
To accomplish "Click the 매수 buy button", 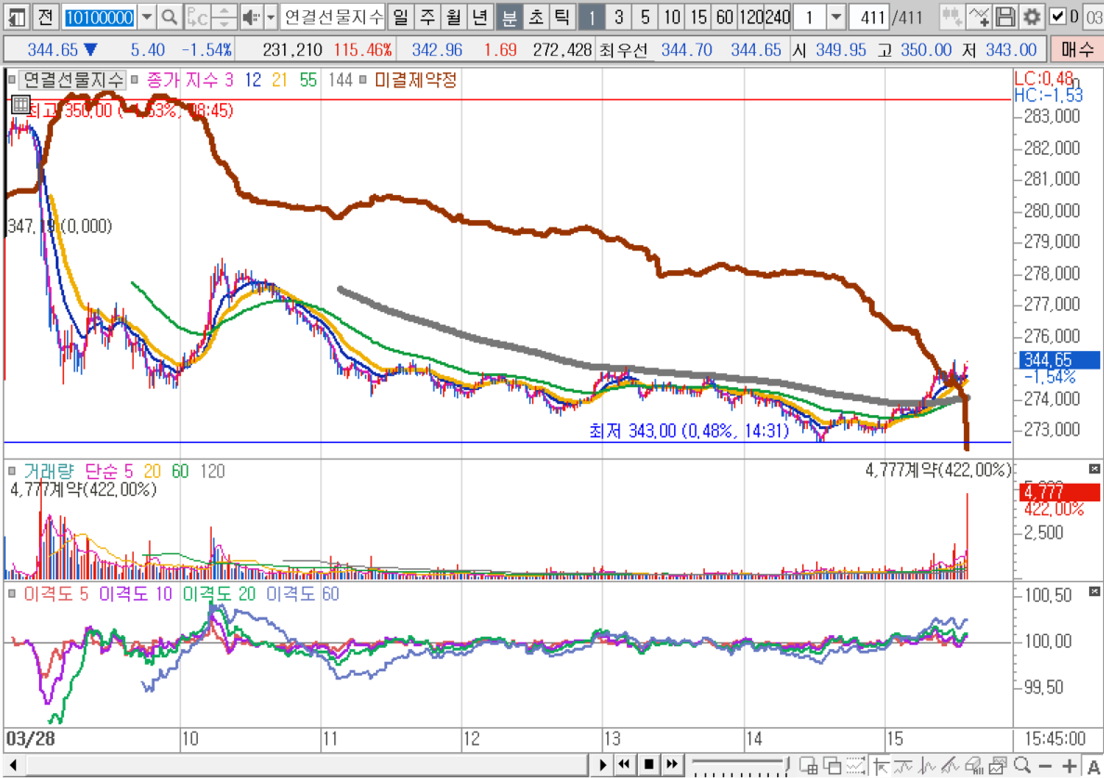I will pyautogui.click(x=1076, y=50).
